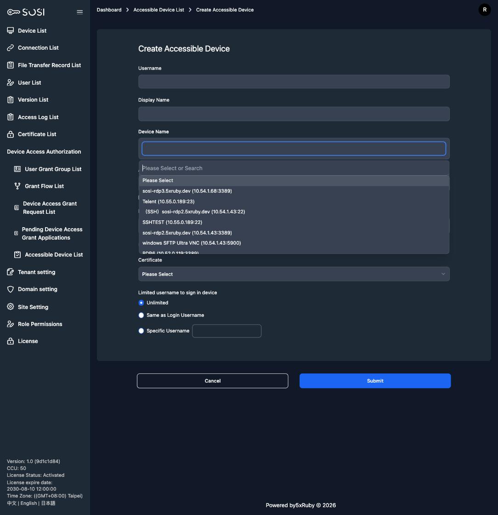
Task: Choose windows SFTP Ultra VNC option
Action: (x=294, y=243)
